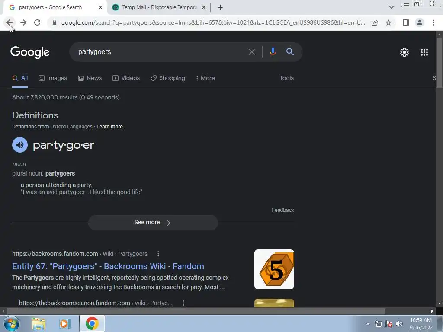Open Chrome side panel icon
The width and height of the screenshot is (443, 332).
click(406, 22)
